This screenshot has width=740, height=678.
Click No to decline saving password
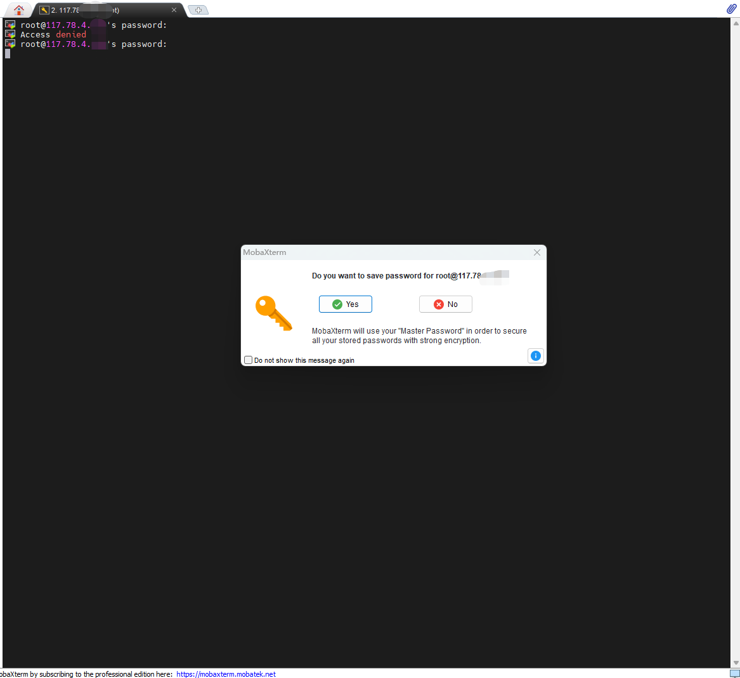(446, 304)
